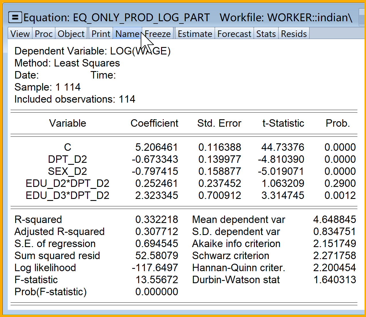This screenshot has width=366, height=317.
Task: Open the Proc menu
Action: [x=44, y=34]
